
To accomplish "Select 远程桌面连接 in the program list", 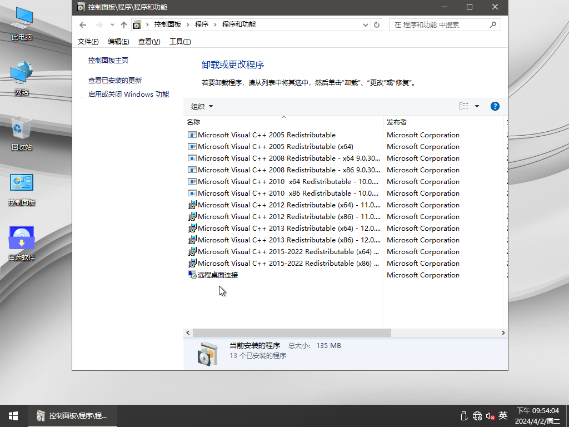I will pyautogui.click(x=218, y=275).
